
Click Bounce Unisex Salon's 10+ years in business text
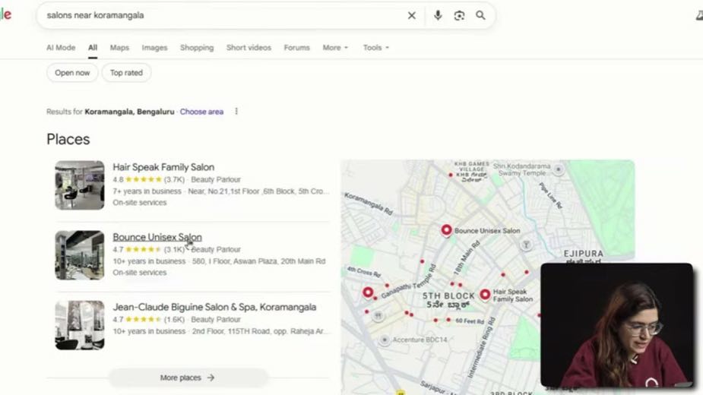click(x=149, y=261)
